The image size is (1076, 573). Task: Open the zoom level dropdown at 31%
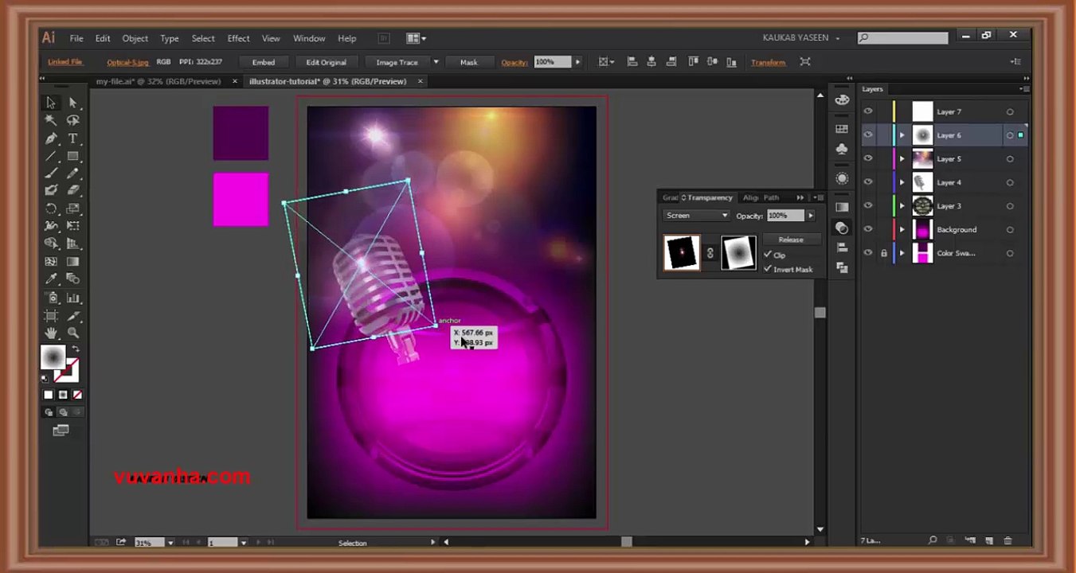(x=170, y=543)
